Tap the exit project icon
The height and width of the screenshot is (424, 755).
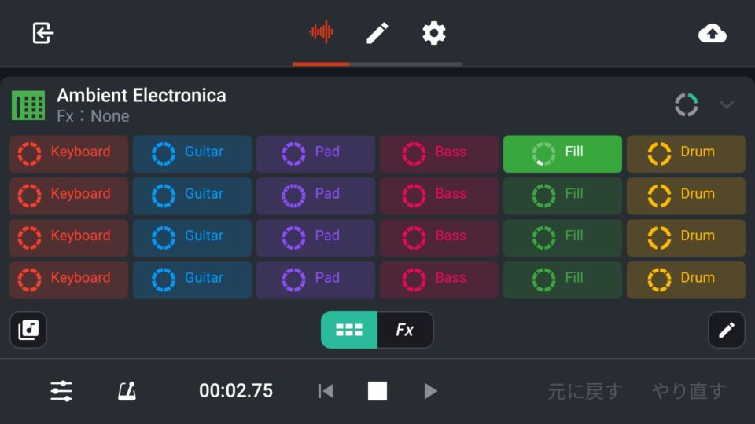[x=42, y=33]
